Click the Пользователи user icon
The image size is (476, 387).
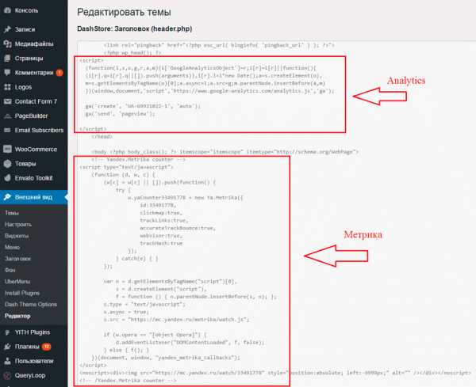click(x=7, y=361)
